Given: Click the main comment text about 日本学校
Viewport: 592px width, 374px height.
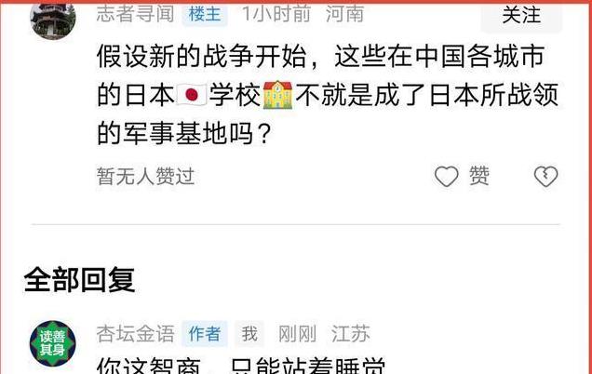Looking at the screenshot, I should tap(328, 95).
